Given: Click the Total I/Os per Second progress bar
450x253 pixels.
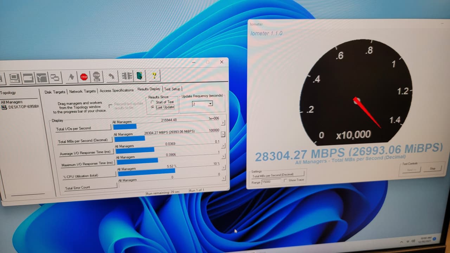Looking at the screenshot, I should click(x=125, y=126).
